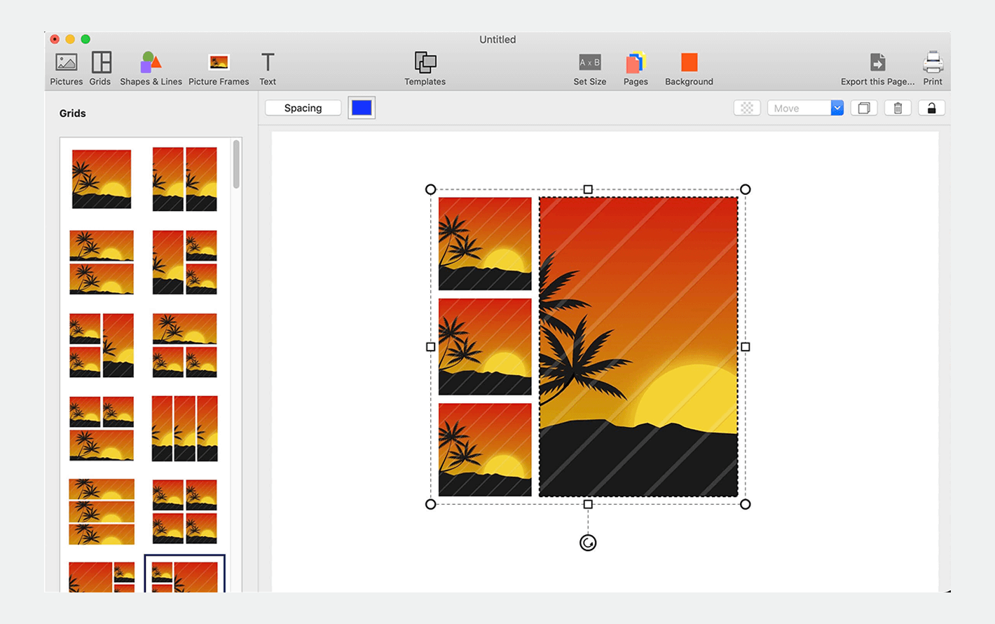Screen dimensions: 995x624
Task: Toggle the transparency checkerboard button
Action: coord(747,108)
